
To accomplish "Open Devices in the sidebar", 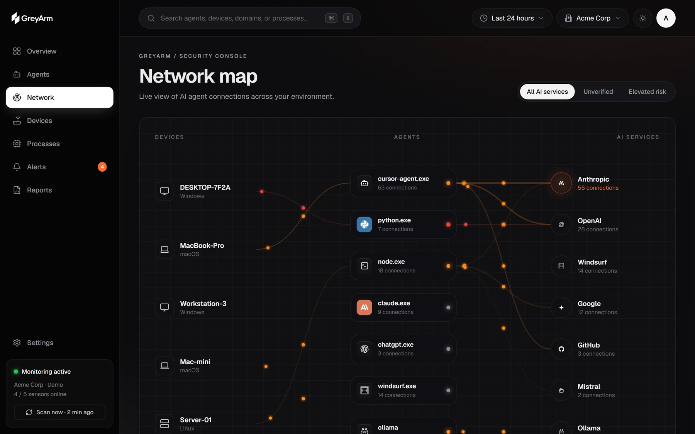I will coord(59,121).
